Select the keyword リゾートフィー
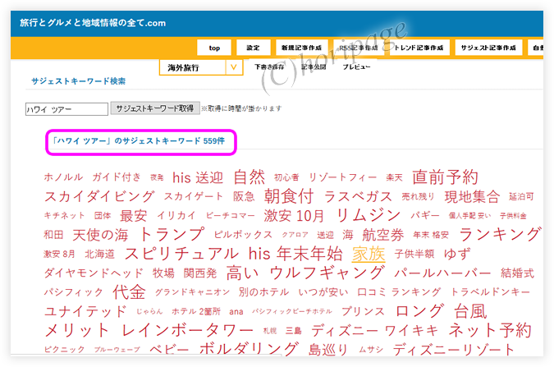554x367 pixels. click(343, 177)
